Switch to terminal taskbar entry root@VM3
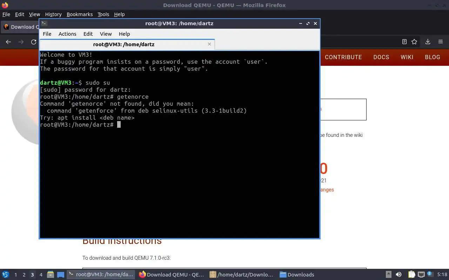The height and width of the screenshot is (280, 449). (101, 274)
